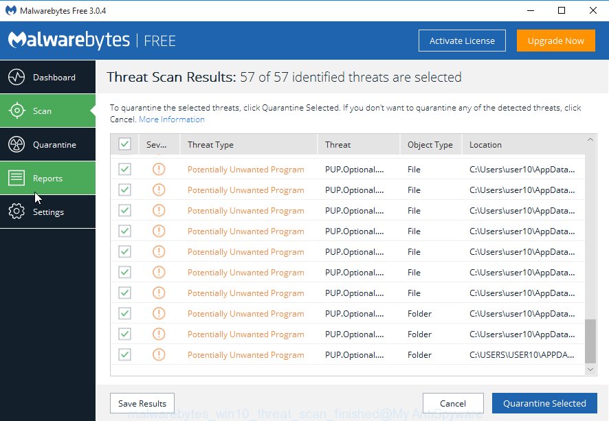Open the Settings gear icon
The width and height of the screenshot is (609, 421).
pos(16,212)
